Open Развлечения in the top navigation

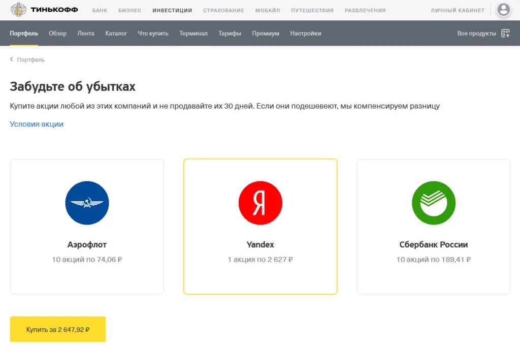click(x=365, y=10)
